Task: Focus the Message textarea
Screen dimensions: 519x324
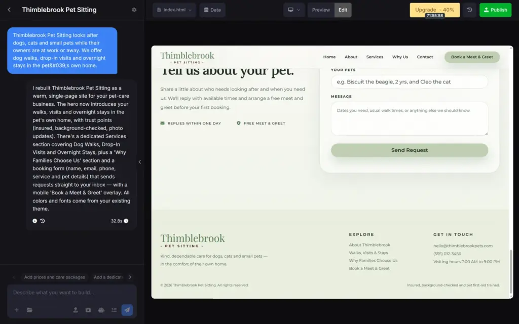Action: click(x=410, y=118)
